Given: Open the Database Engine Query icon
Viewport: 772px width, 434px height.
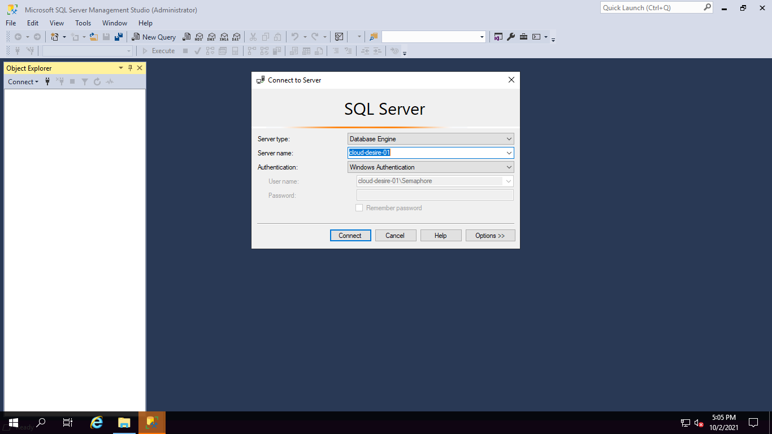Looking at the screenshot, I should coord(187,37).
